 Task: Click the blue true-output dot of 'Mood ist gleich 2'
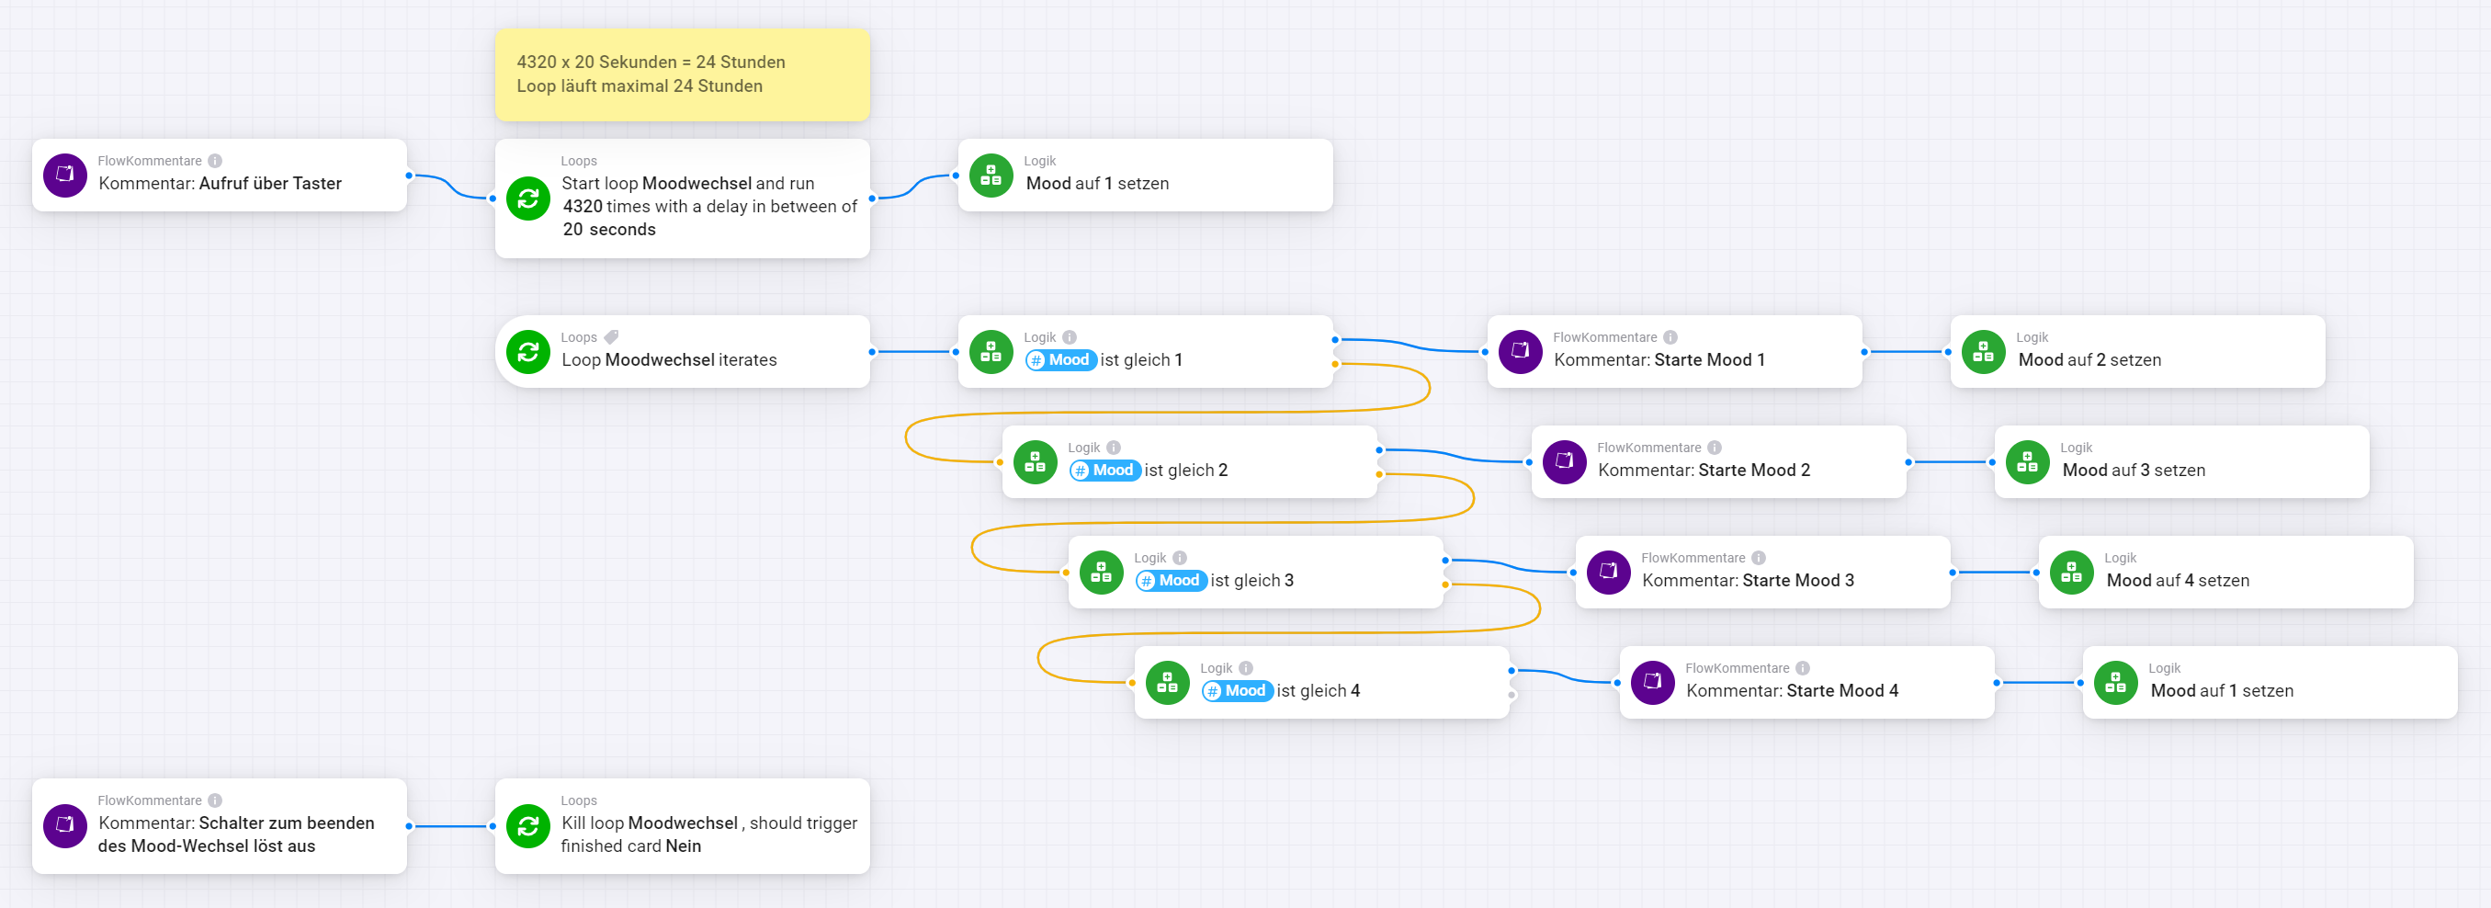coord(1379,450)
